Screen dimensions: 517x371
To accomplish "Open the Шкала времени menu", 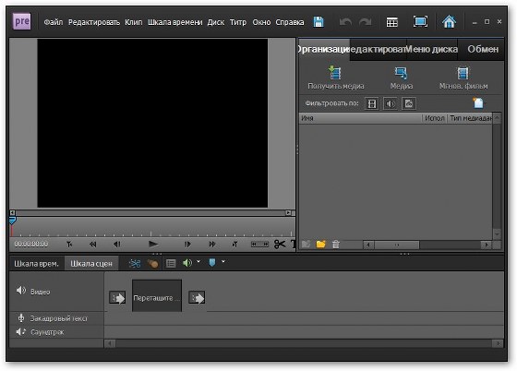I will pyautogui.click(x=174, y=22).
